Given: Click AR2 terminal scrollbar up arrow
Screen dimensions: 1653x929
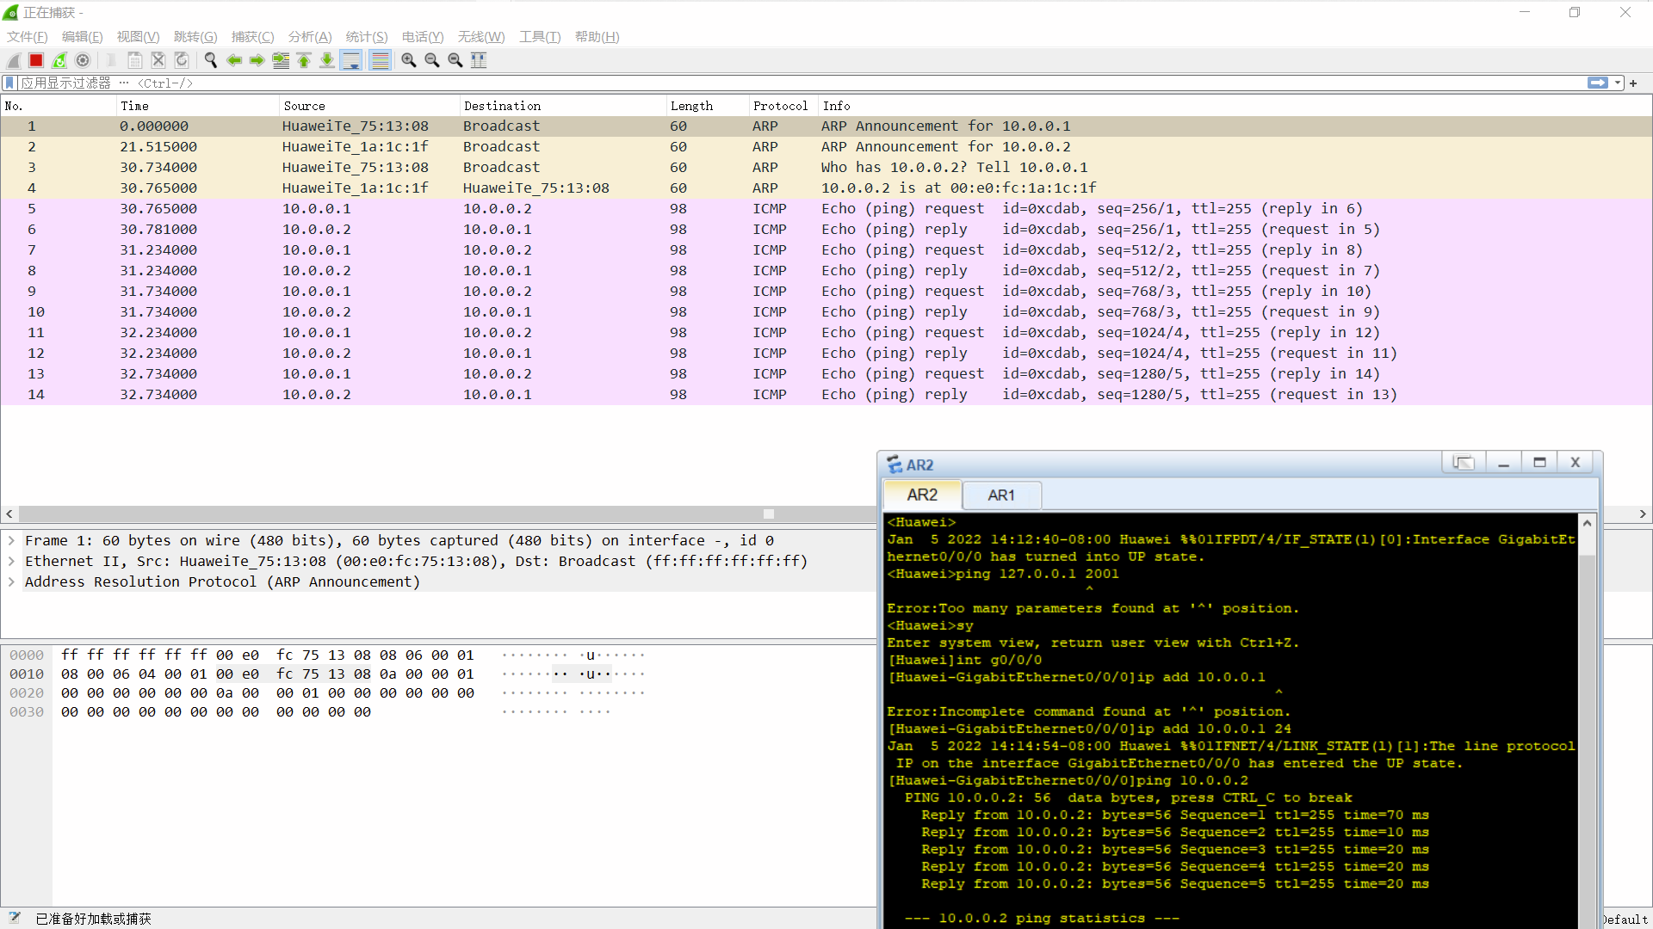Looking at the screenshot, I should [x=1587, y=523].
